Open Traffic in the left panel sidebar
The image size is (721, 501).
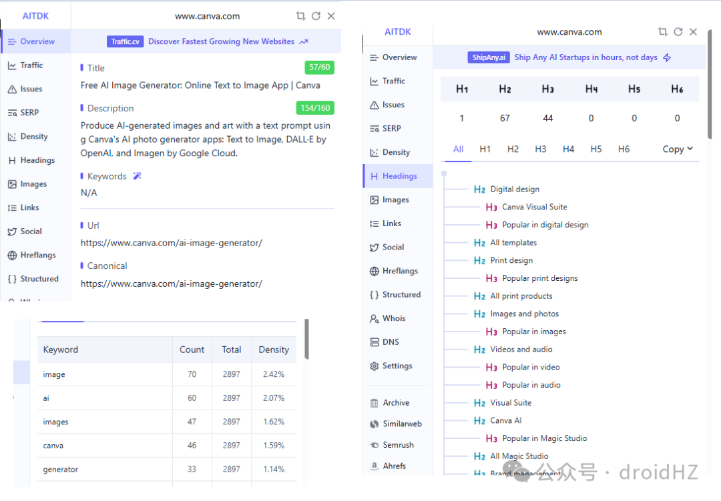coord(25,65)
